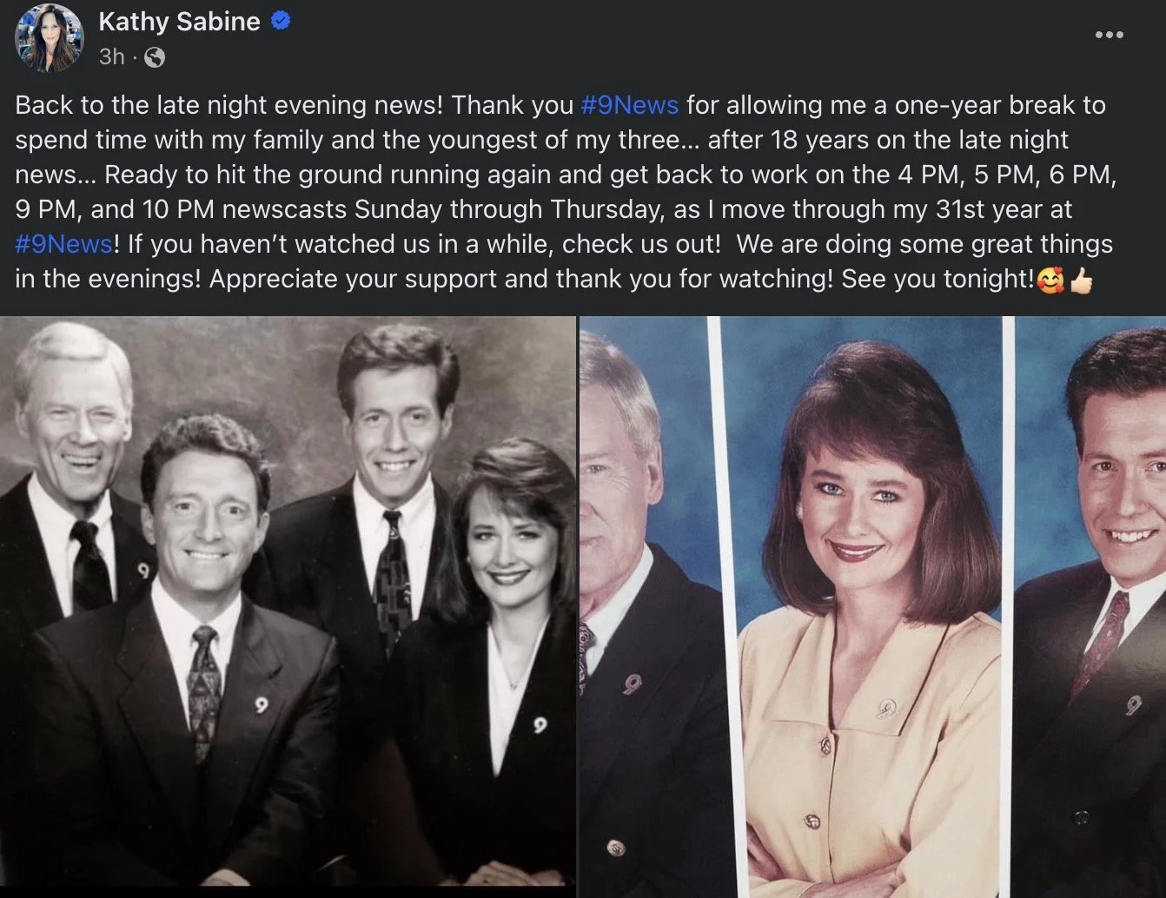Click the blue verified badge
This screenshot has width=1166, height=898.
tap(281, 21)
